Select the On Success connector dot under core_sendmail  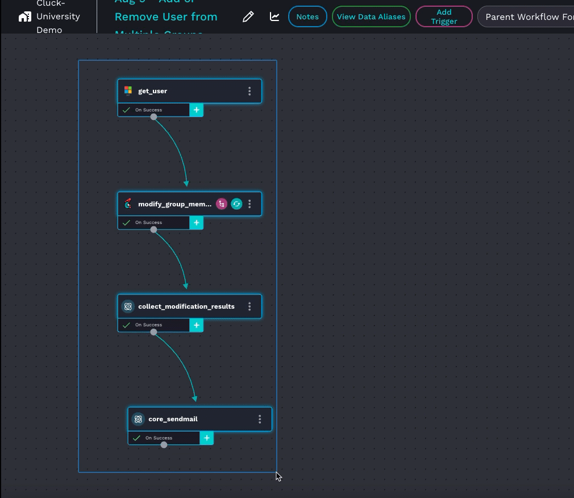164,445
